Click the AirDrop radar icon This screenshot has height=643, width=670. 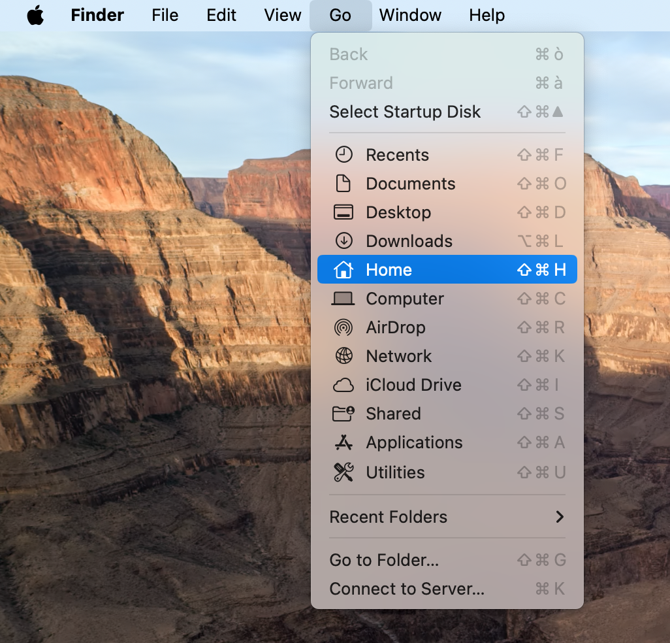click(x=343, y=327)
